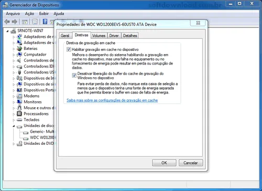
Task: Expand the Monitores node
Action: pos(14,102)
